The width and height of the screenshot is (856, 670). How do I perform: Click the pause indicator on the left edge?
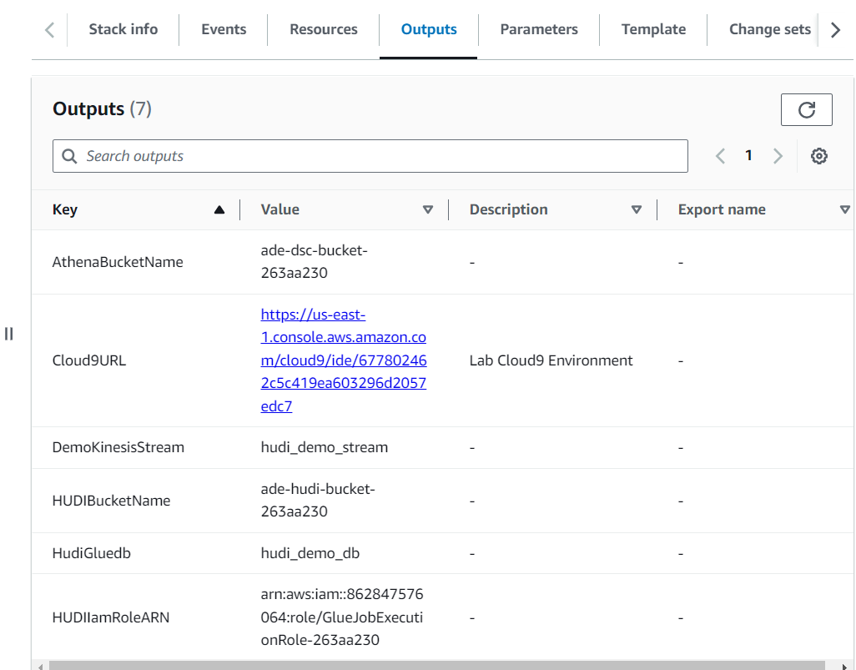click(9, 334)
